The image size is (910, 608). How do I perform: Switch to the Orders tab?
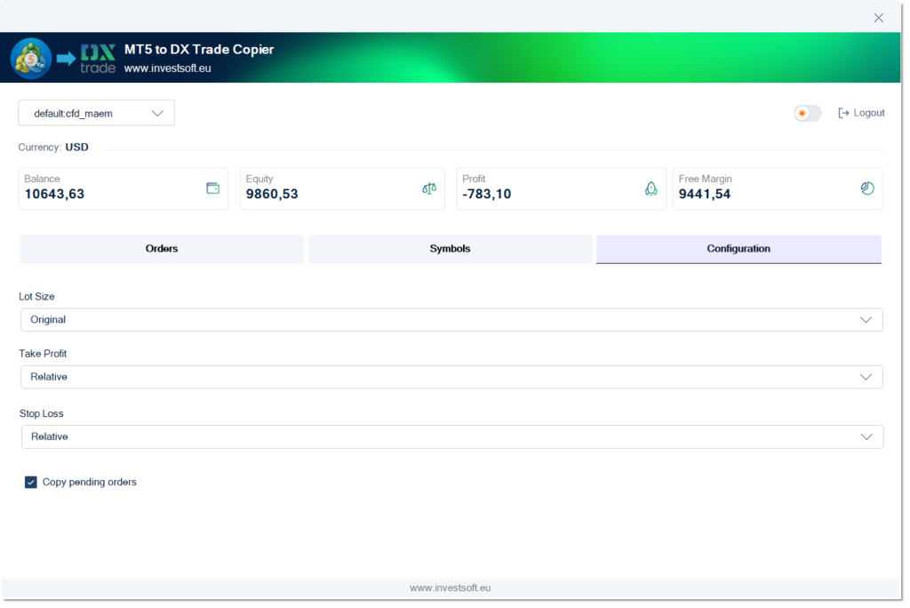point(162,249)
